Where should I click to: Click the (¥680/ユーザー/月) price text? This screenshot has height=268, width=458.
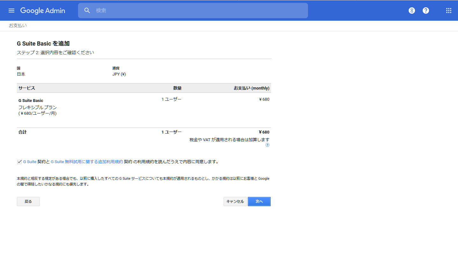pos(38,113)
